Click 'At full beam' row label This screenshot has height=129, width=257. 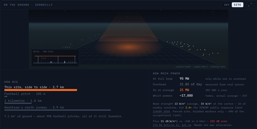[162, 79]
